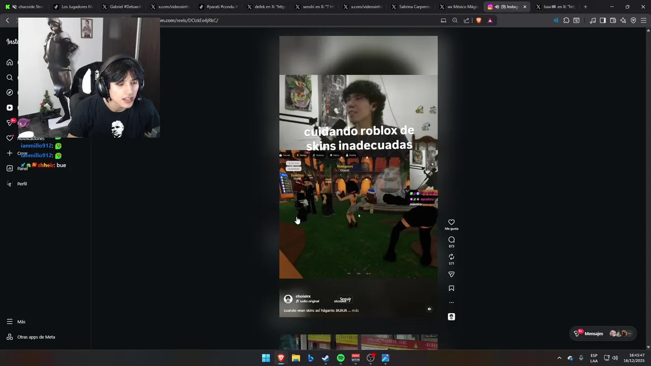The width and height of the screenshot is (651, 366).
Task: Click the next reel preview below
Action: [358, 342]
